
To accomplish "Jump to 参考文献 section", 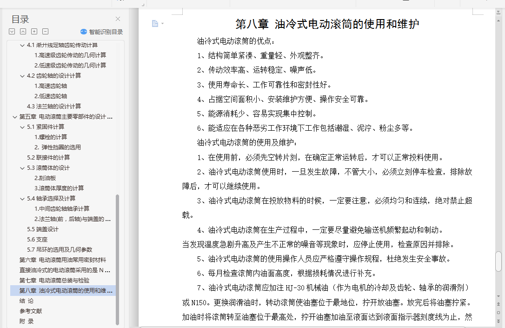I will click(x=31, y=311).
